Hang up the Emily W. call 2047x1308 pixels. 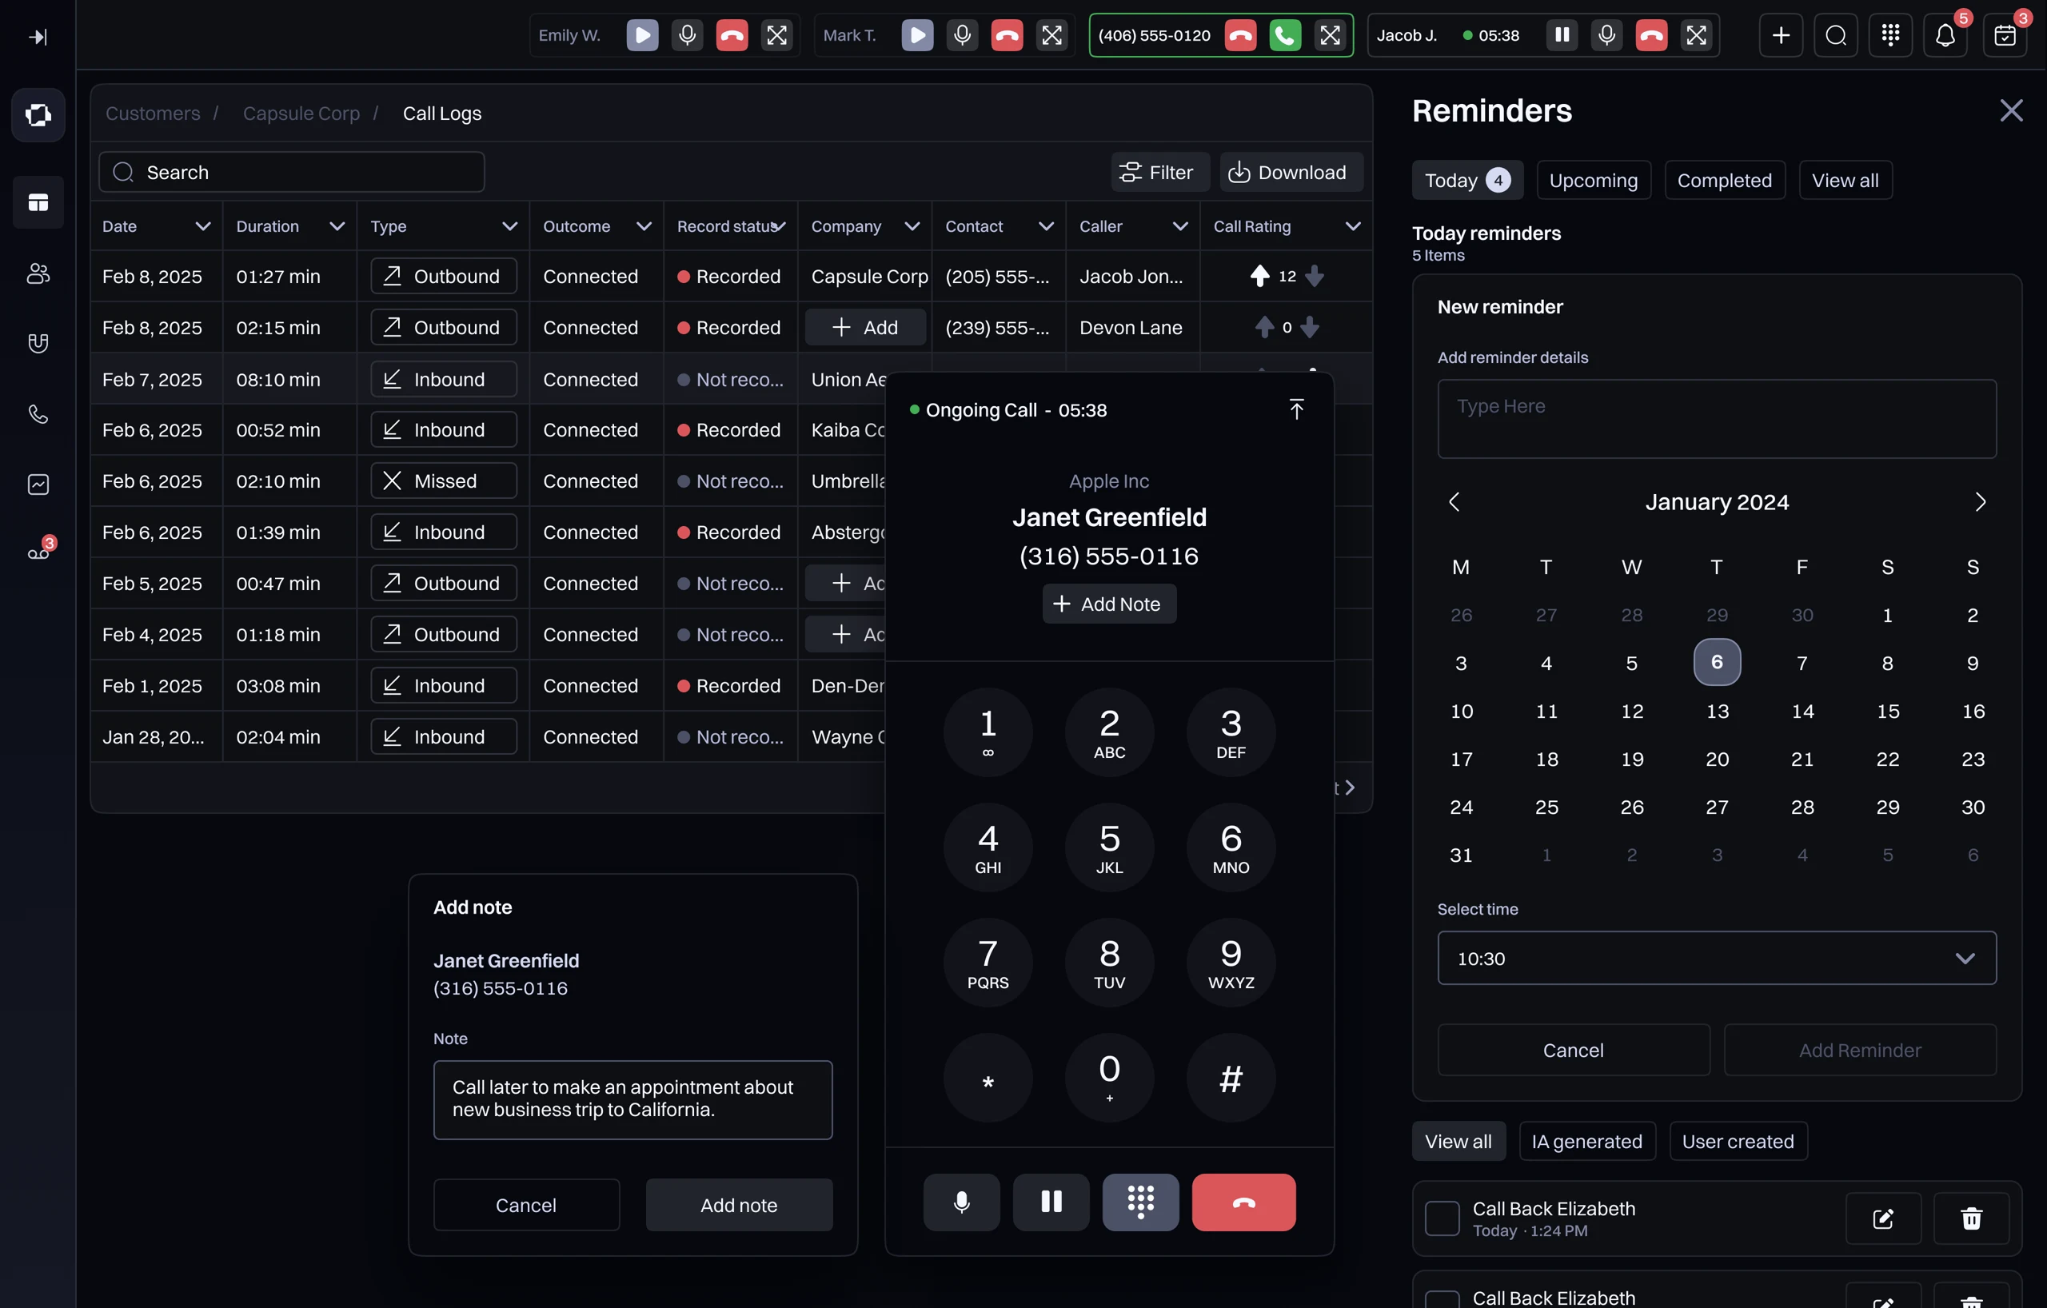click(x=732, y=35)
